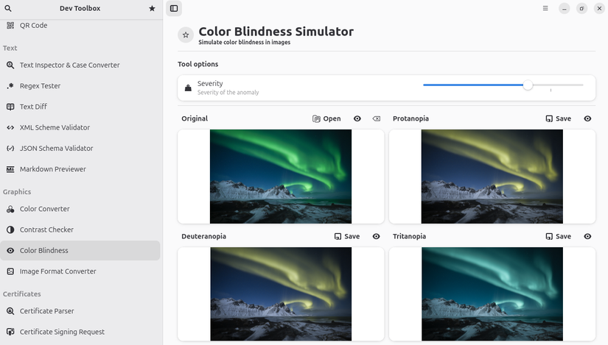This screenshot has height=345, width=608.
Task: View the Deuteranopia image with eye icon
Action: click(376, 236)
